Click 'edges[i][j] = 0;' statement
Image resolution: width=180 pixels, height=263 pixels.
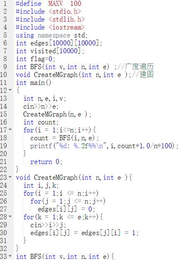click(x=66, y=209)
